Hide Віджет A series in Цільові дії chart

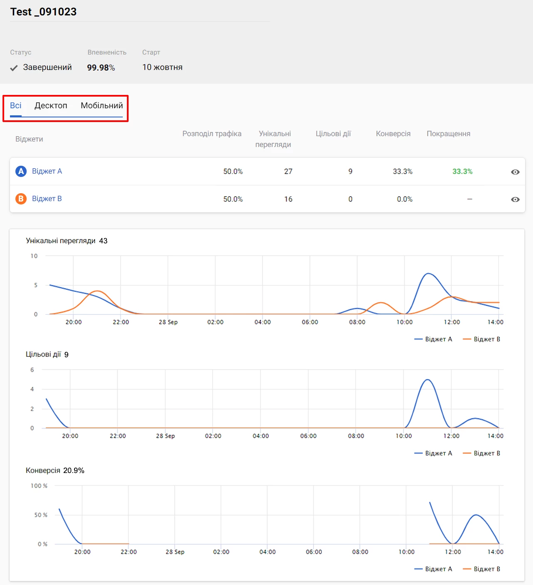(434, 453)
